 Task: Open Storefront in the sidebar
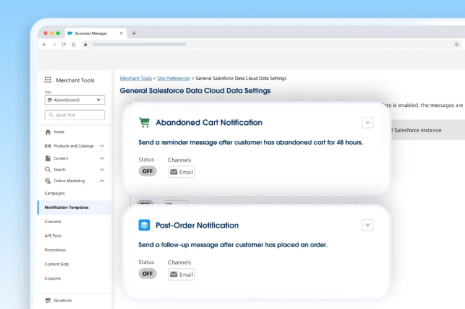tap(63, 300)
